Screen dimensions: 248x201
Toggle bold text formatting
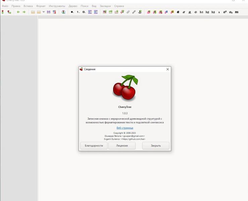[x=178, y=12]
